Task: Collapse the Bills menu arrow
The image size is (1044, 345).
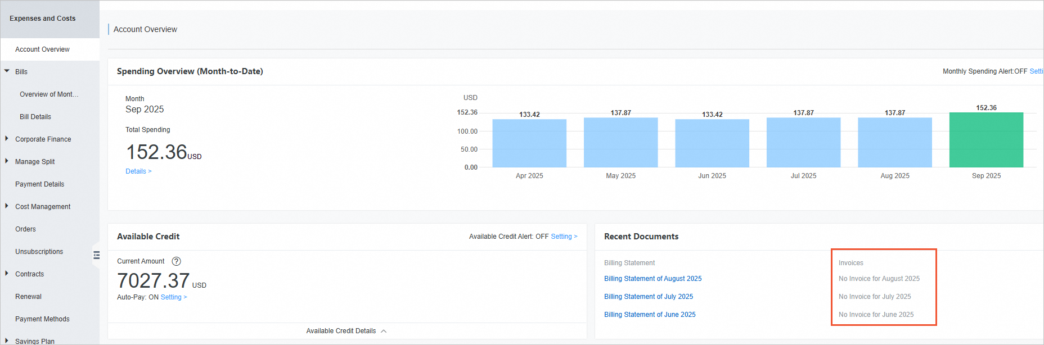Action: point(7,71)
